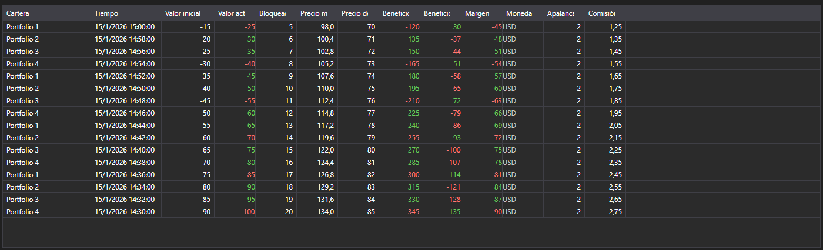This screenshot has height=250, width=823.
Task: Select the time cell 15/1/2026 14:40:00
Action: point(126,150)
